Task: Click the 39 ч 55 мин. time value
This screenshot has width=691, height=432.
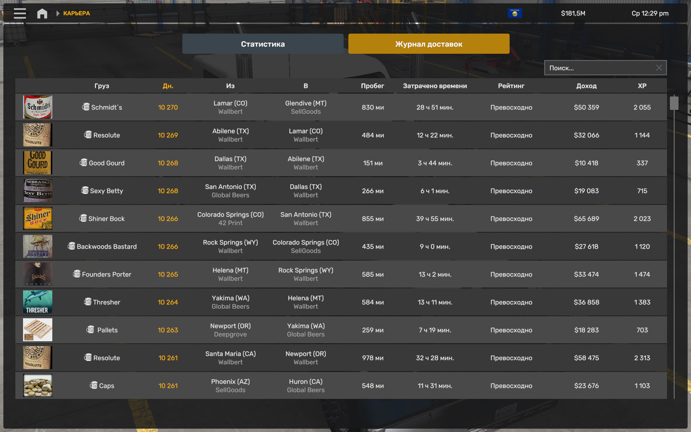Action: coord(435,218)
